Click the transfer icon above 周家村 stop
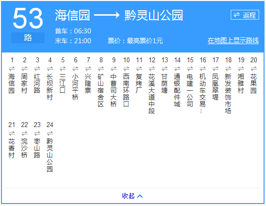Screen dimensions: 266x206 coord(24,69)
